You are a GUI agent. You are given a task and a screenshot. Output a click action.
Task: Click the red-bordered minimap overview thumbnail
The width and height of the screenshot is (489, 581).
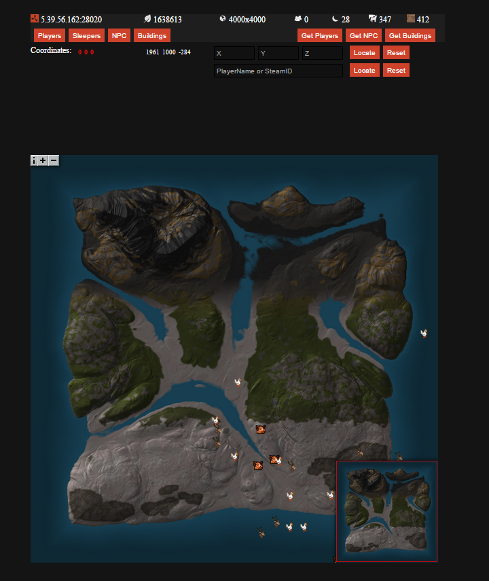386,511
